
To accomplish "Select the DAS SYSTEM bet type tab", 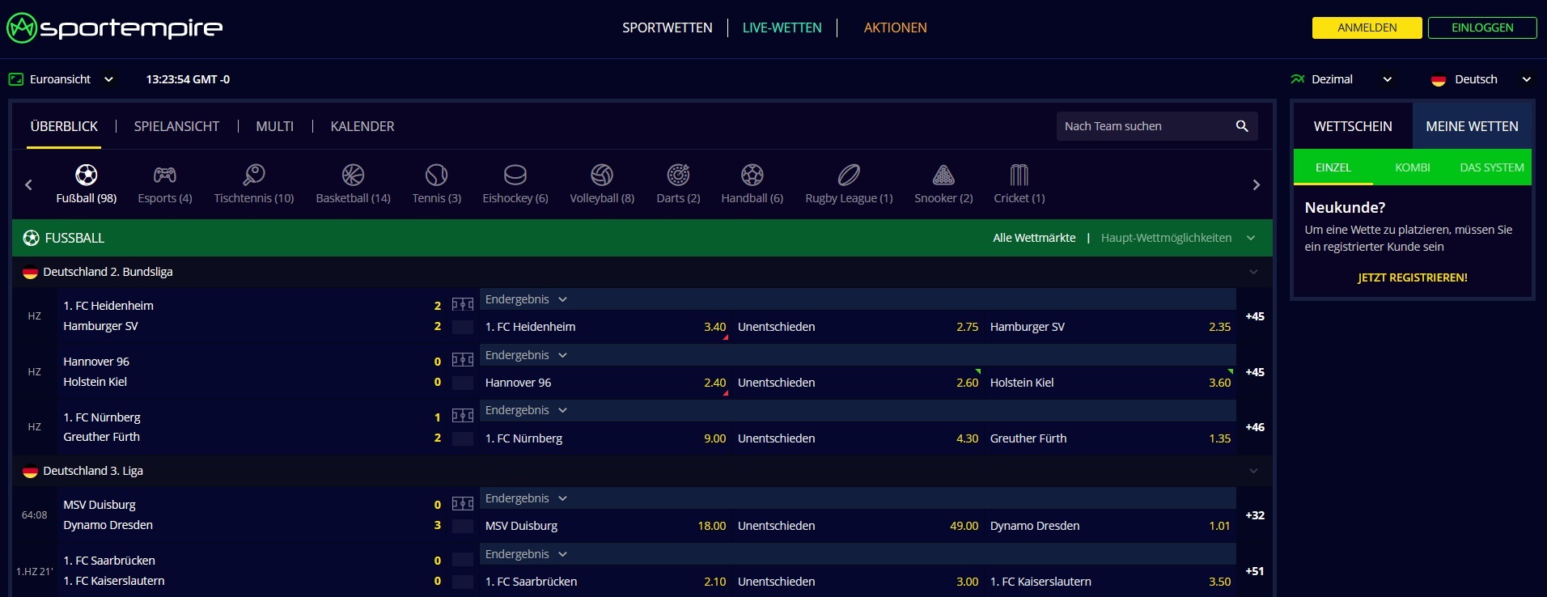I will [x=1492, y=167].
